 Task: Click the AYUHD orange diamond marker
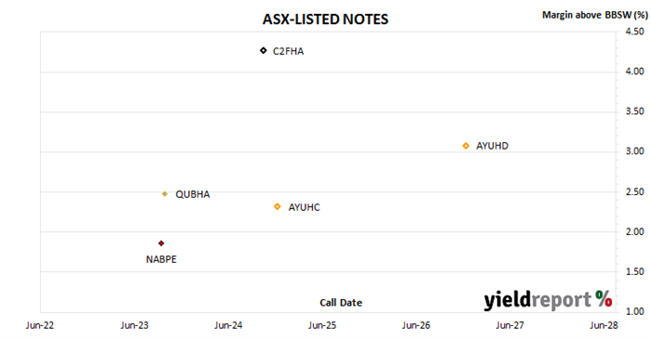pos(466,146)
